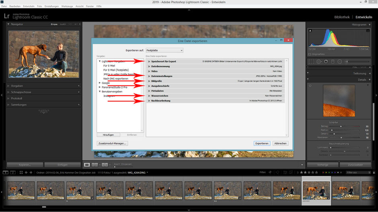This screenshot has height=212, width=378.
Task: Click Abbrechen to cancel export
Action: coord(280,143)
